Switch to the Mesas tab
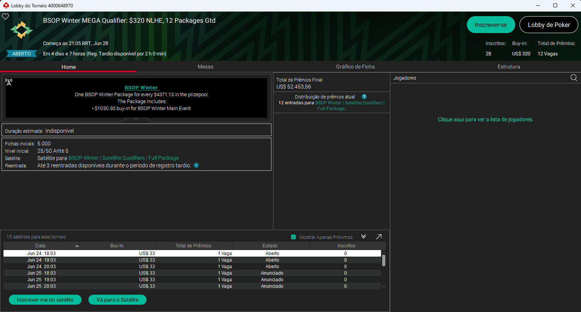 coord(205,67)
